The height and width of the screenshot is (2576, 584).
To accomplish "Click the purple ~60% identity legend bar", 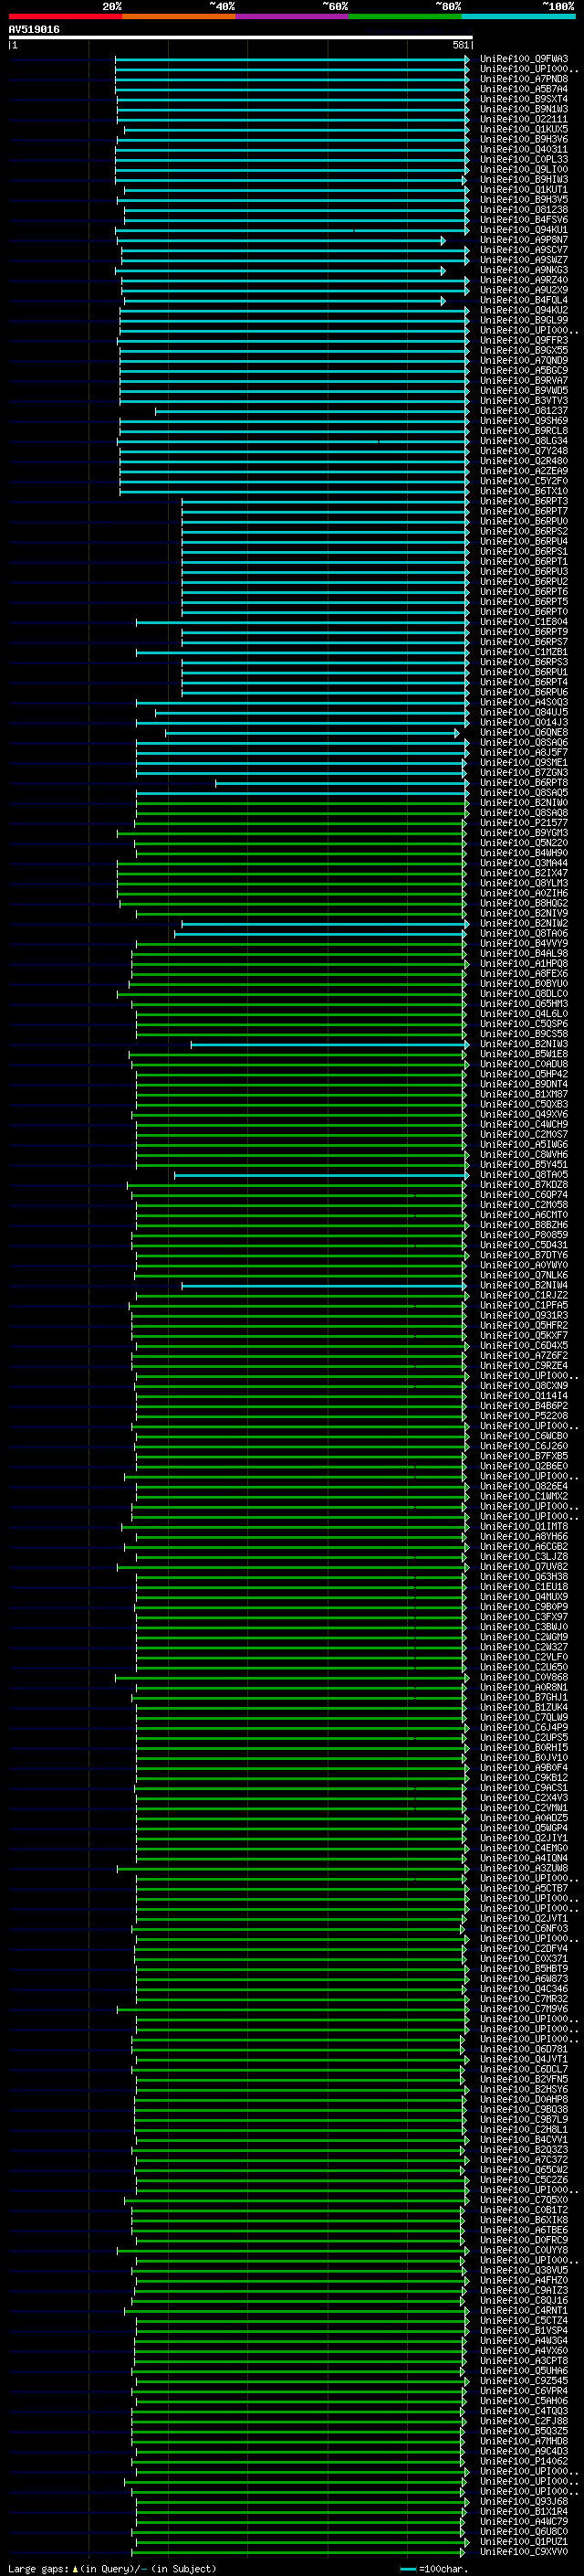I will click(291, 16).
